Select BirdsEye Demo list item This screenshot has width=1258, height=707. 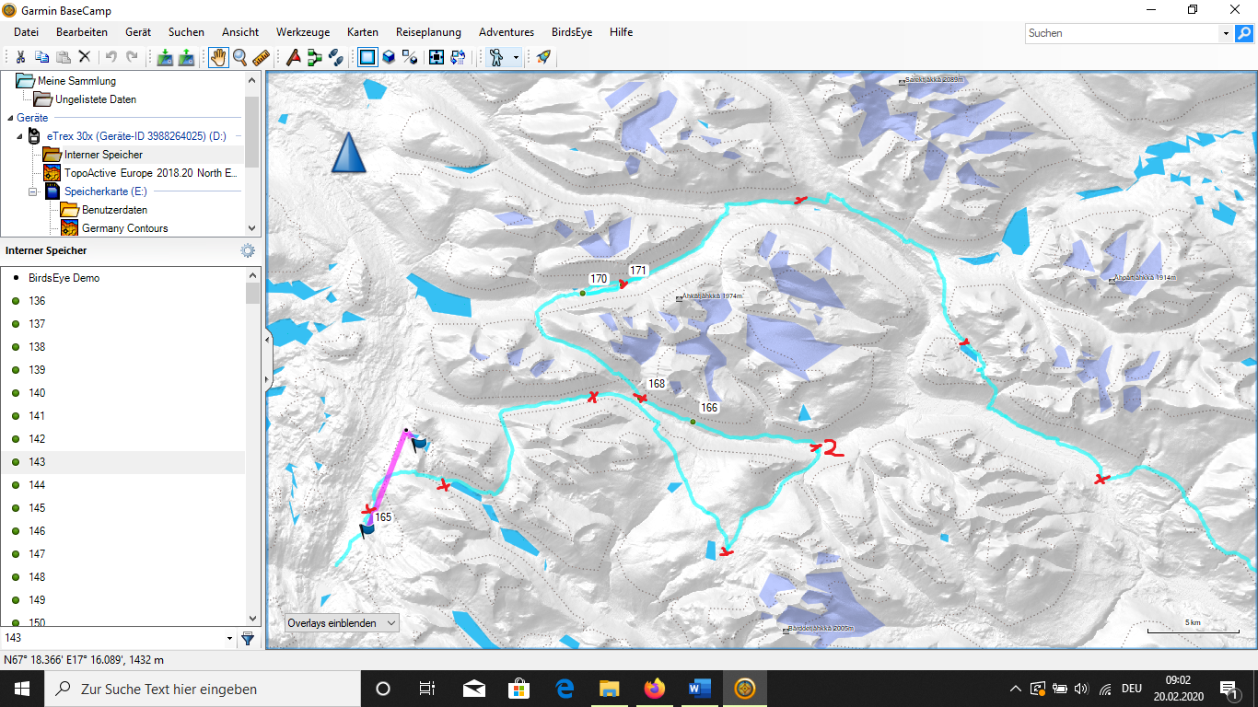click(x=64, y=278)
